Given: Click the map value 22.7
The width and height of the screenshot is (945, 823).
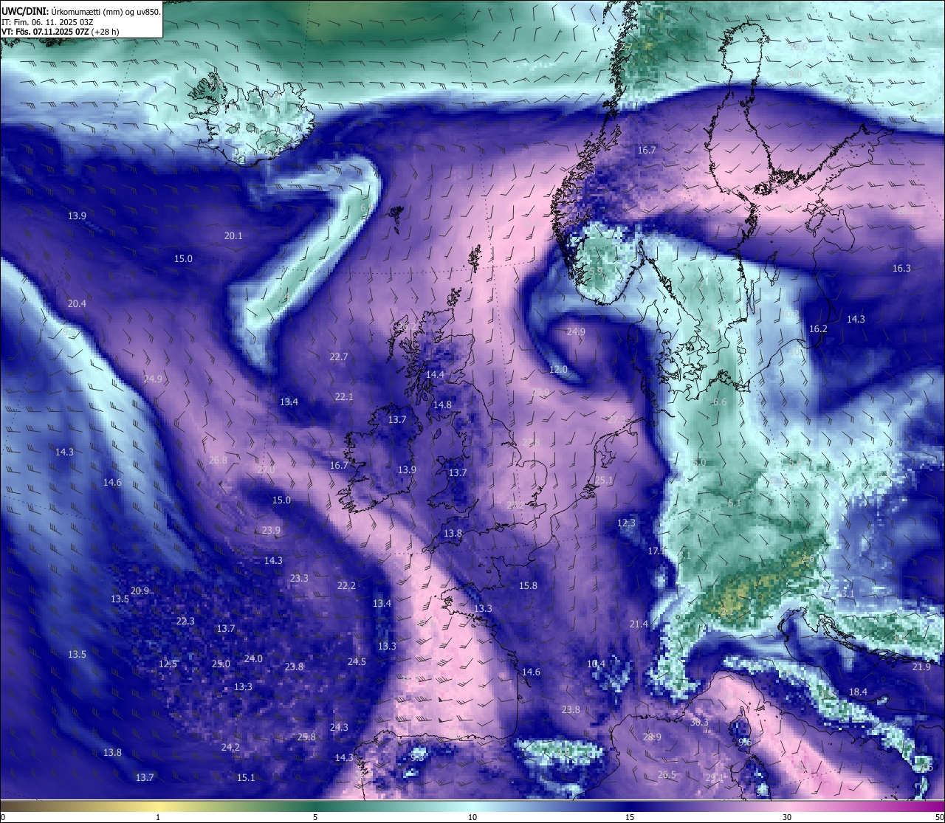Looking at the screenshot, I should [x=338, y=357].
